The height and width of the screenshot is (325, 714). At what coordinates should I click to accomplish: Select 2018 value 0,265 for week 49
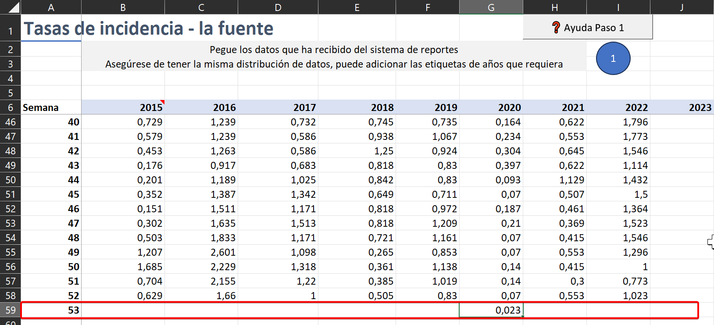[x=357, y=252]
